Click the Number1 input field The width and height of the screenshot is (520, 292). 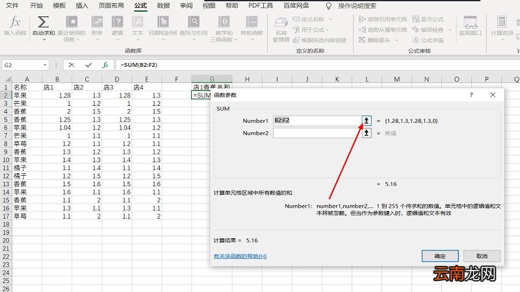pos(317,121)
